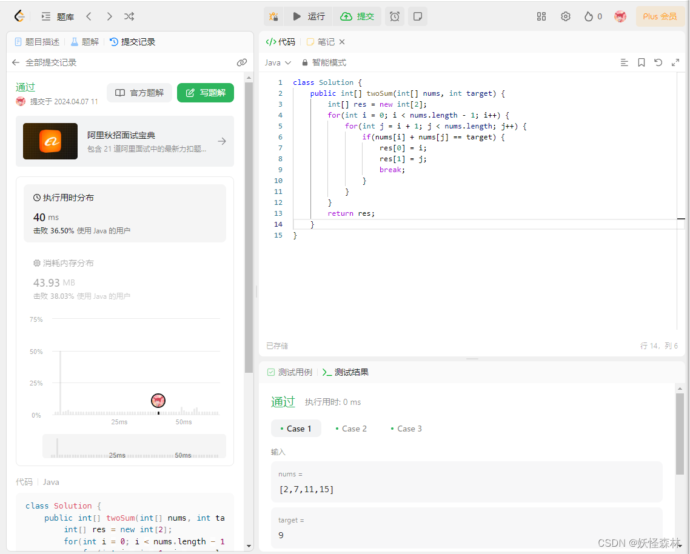The image size is (690, 554).
Task: Click 阿里 card arrow icon
Action: [222, 141]
